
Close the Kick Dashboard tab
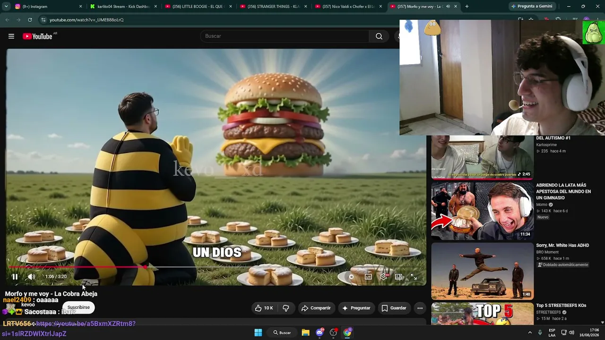point(156,7)
